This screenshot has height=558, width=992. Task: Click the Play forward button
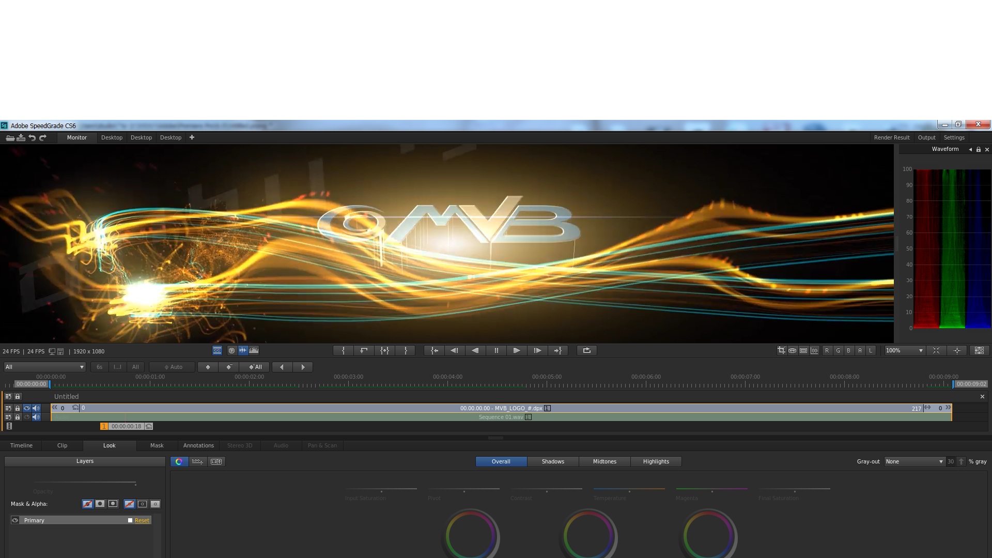point(516,350)
